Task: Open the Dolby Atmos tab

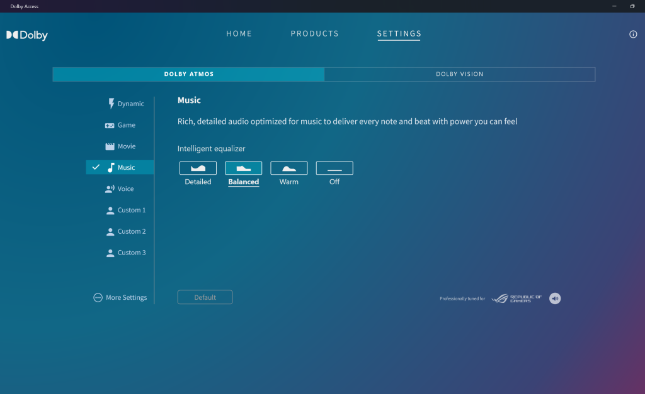Action: click(x=188, y=74)
